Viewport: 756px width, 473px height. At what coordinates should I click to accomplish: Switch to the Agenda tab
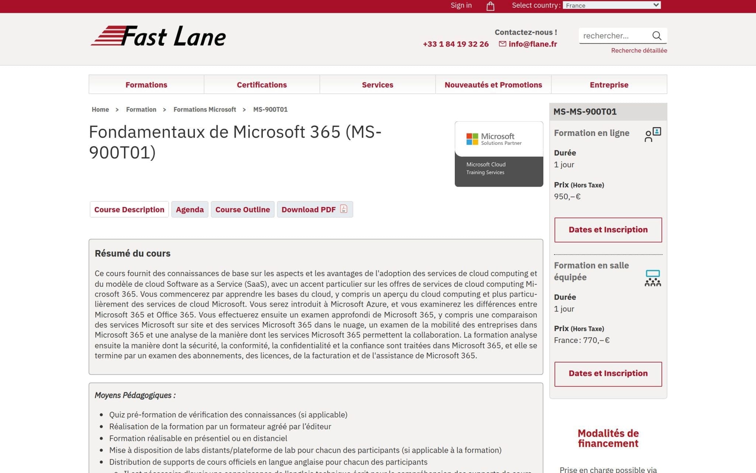[190, 210]
